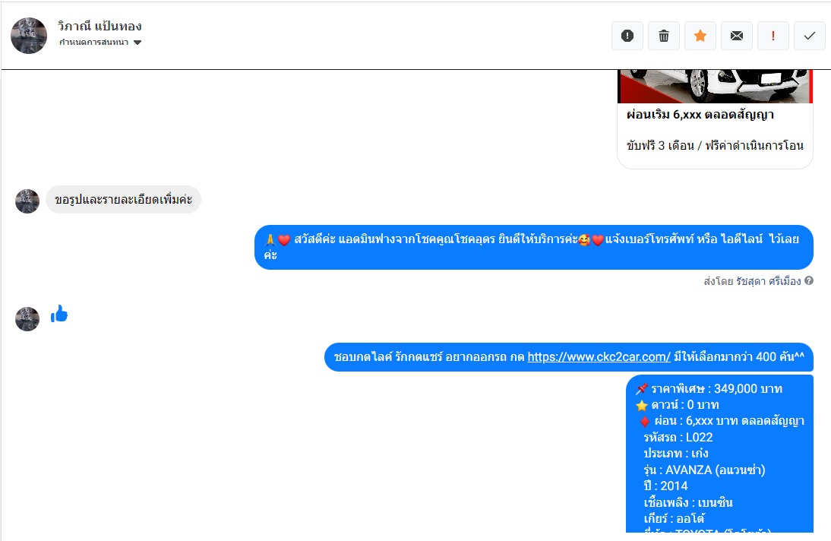Viewport: 831px width, 541px height.
Task: Flag conversation with red exclamation mark
Action: coord(773,36)
